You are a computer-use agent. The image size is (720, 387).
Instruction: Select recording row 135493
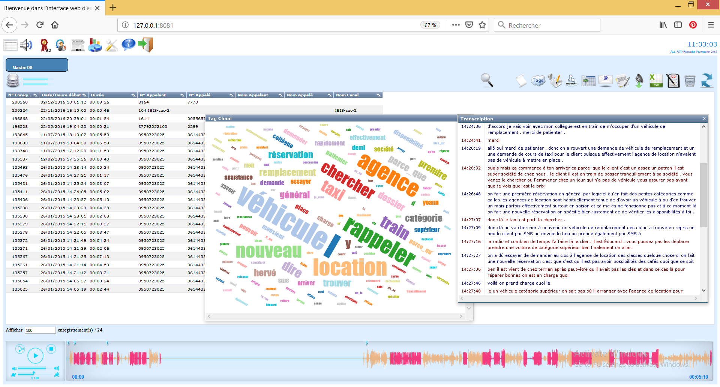tap(106, 168)
